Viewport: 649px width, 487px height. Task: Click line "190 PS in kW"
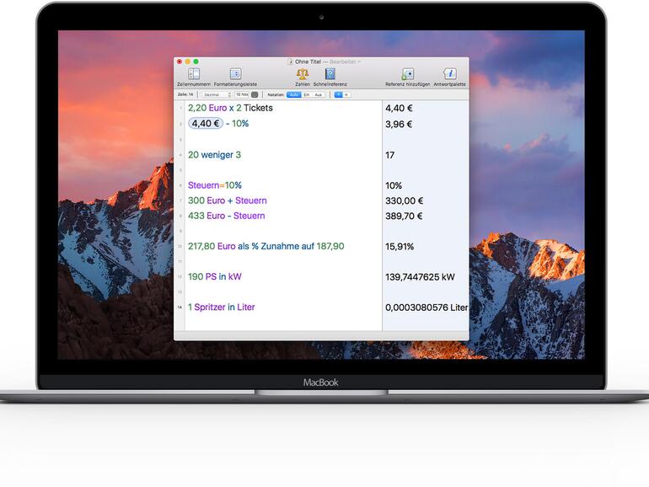click(x=214, y=276)
